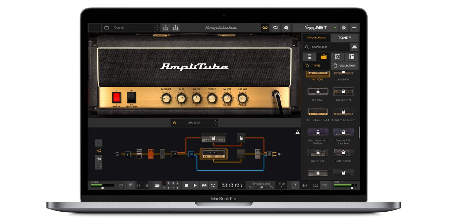
Task: Select the Brit 8000 amp in chain
Action: point(214,154)
